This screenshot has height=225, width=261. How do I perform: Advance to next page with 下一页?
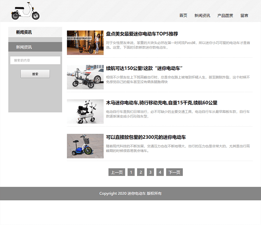tap(174, 172)
